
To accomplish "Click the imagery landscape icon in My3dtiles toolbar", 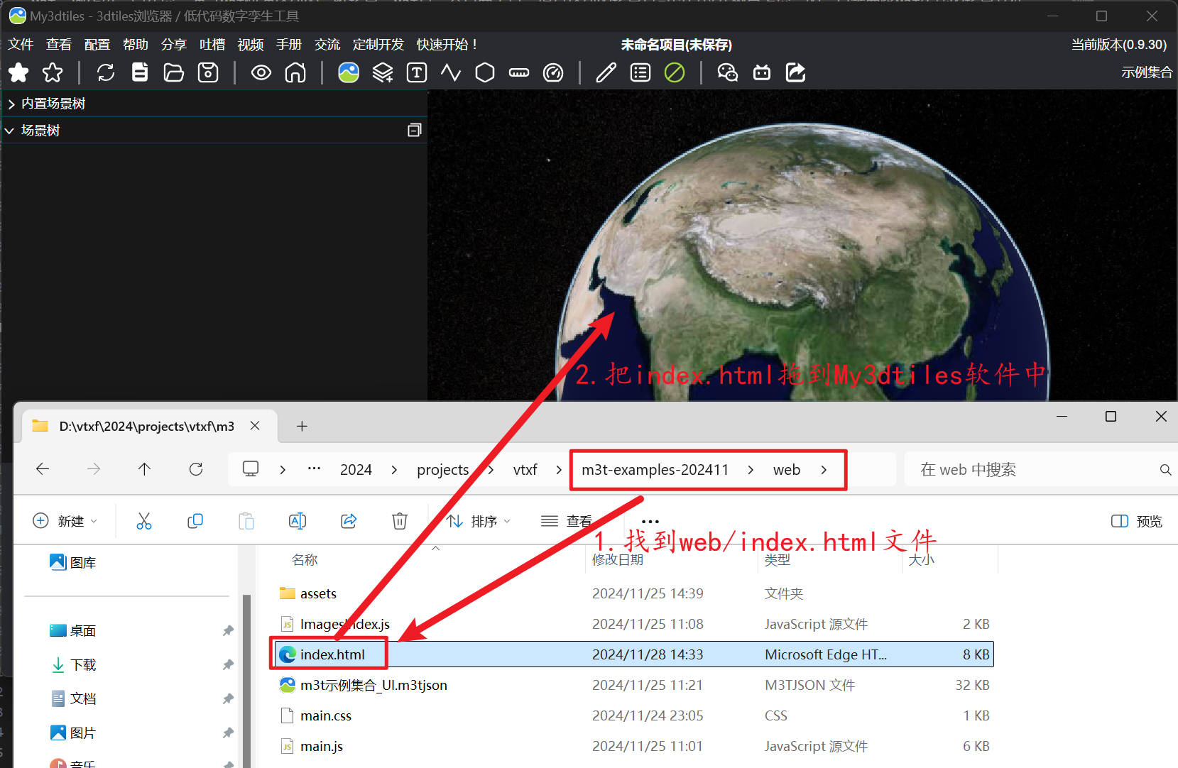I will [349, 72].
